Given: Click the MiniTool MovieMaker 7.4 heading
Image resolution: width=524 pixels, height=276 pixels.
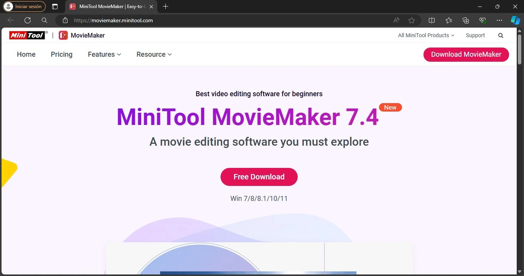Looking at the screenshot, I should pyautogui.click(x=247, y=117).
